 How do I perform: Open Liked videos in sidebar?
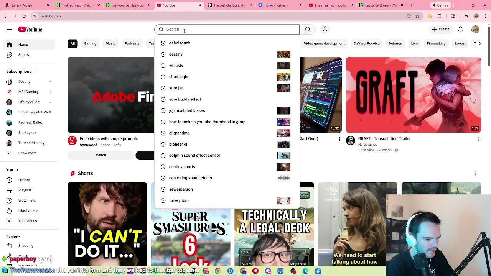(29, 210)
